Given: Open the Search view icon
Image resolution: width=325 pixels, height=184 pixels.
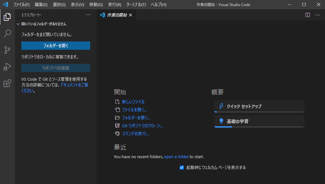Looking at the screenshot, I should (x=7, y=34).
